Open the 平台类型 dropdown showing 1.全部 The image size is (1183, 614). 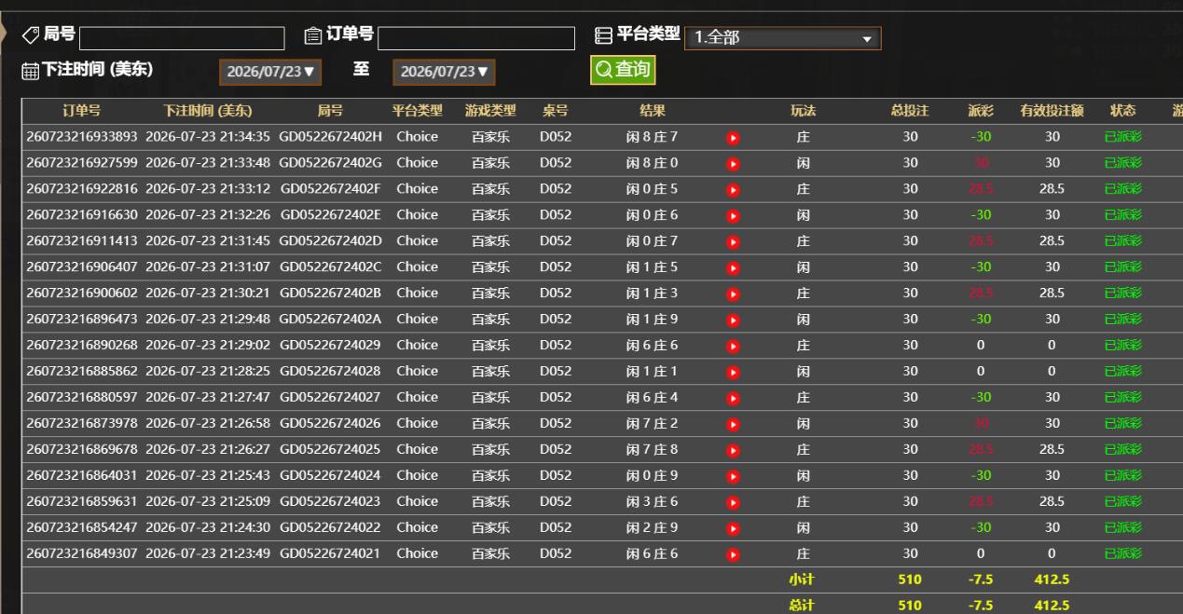tap(783, 38)
